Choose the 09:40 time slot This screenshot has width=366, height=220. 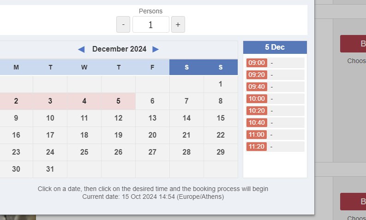pos(257,87)
